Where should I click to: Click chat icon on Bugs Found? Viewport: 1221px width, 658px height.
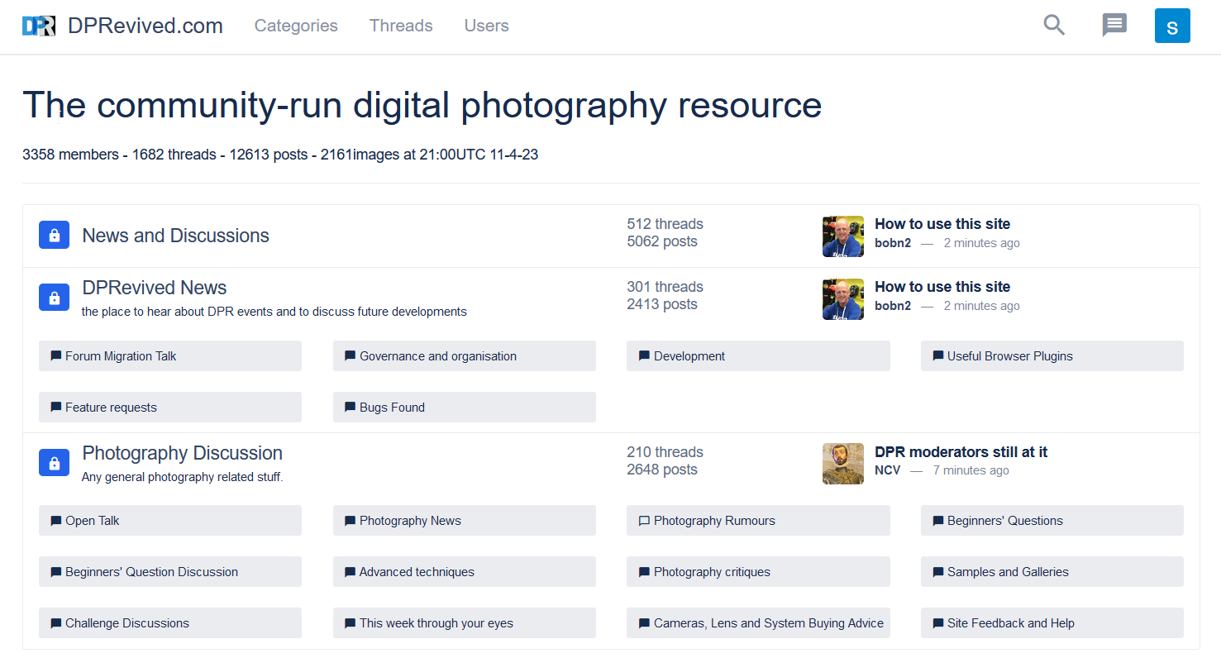point(351,408)
